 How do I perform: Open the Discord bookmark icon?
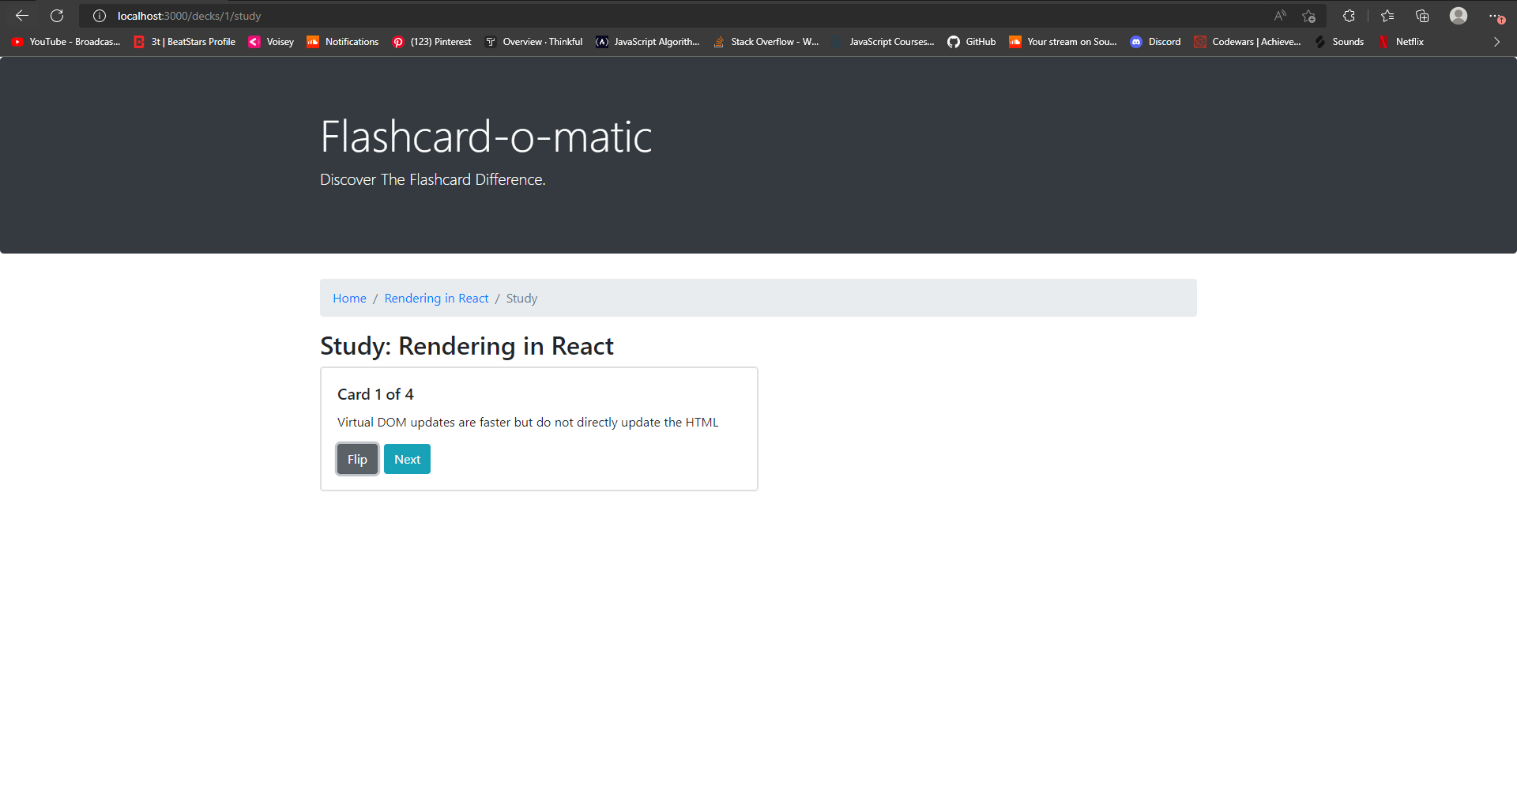(1137, 42)
